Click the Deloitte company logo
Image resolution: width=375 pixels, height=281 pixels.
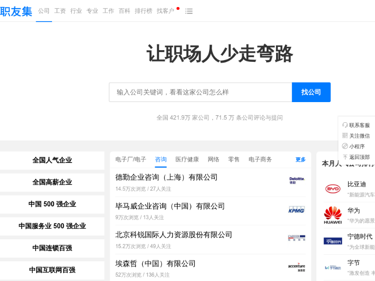tap(296, 180)
